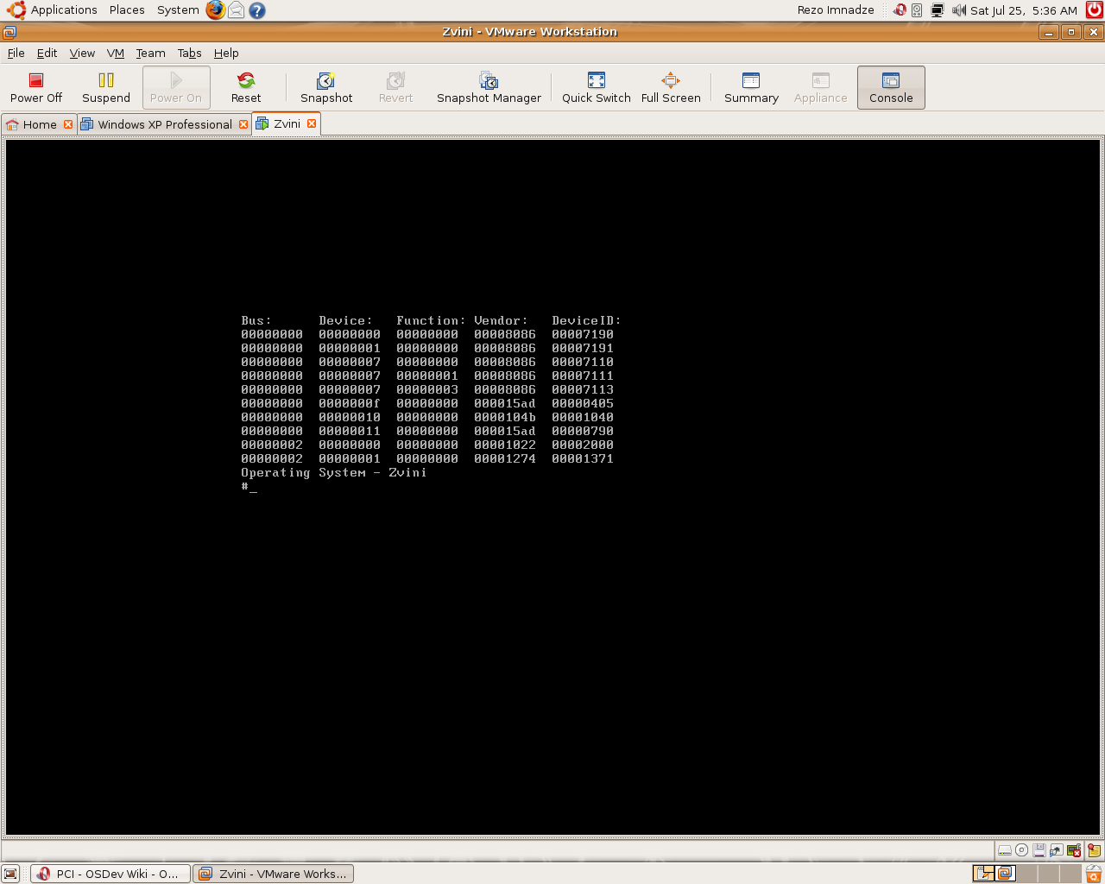1105x884 pixels.
Task: Click CD-ROM device icon in status bar
Action: pos(1021,850)
